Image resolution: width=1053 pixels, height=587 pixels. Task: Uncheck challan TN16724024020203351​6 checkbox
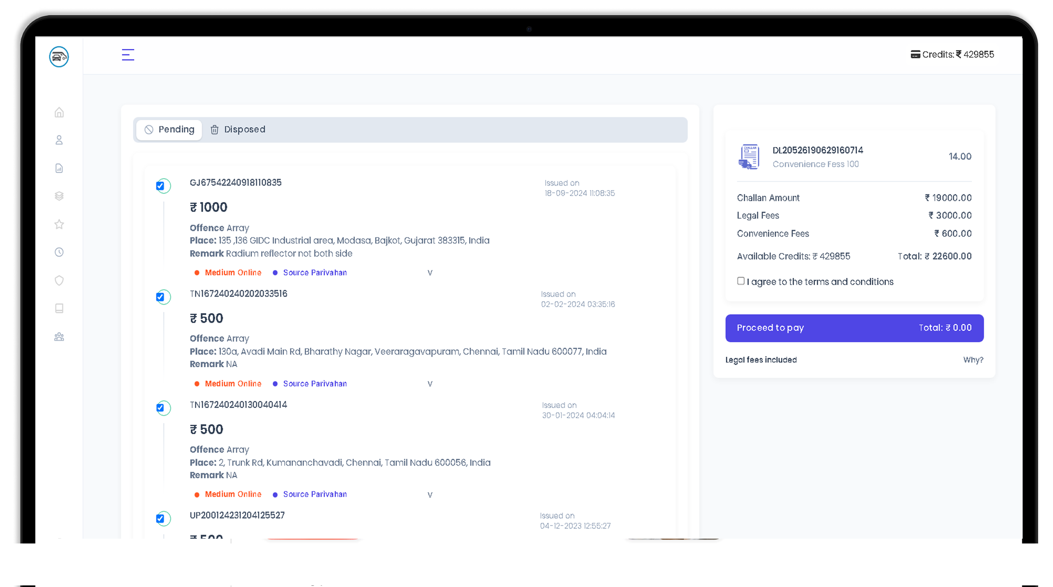160,297
